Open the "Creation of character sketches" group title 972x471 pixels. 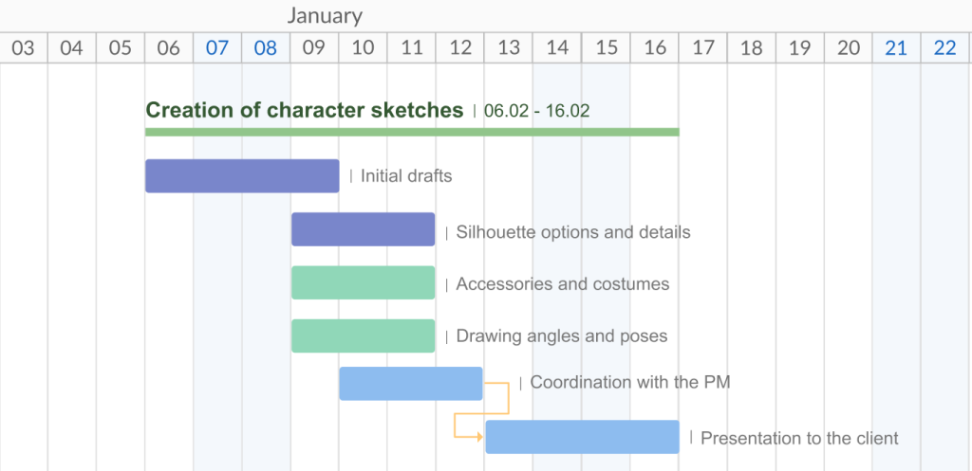click(x=304, y=110)
